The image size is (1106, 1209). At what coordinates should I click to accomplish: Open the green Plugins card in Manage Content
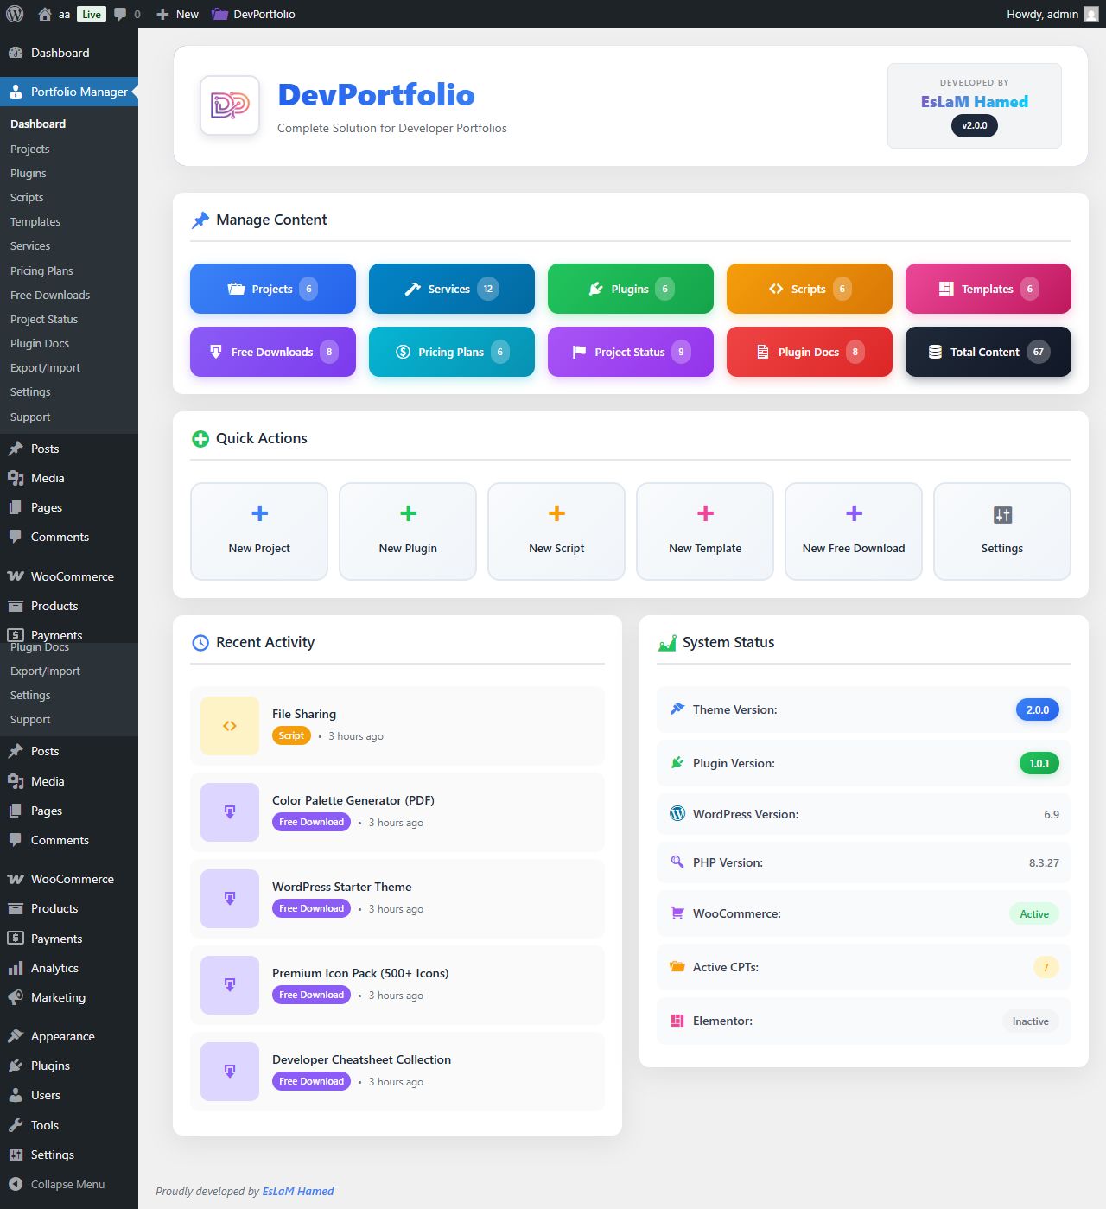tap(631, 289)
